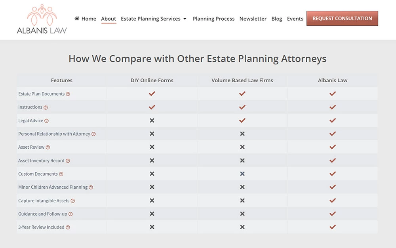The width and height of the screenshot is (396, 248).
Task: Open the Custom Documents tooltip icon
Action: (x=61, y=174)
